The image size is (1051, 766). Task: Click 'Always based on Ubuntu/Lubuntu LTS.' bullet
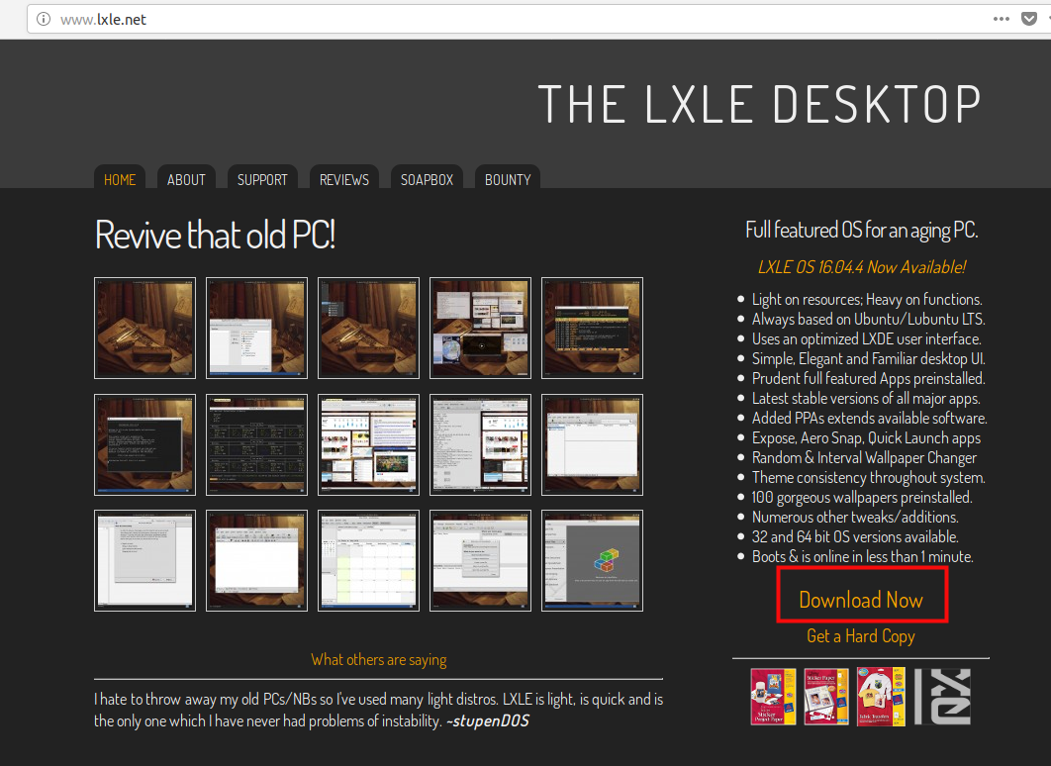point(868,319)
